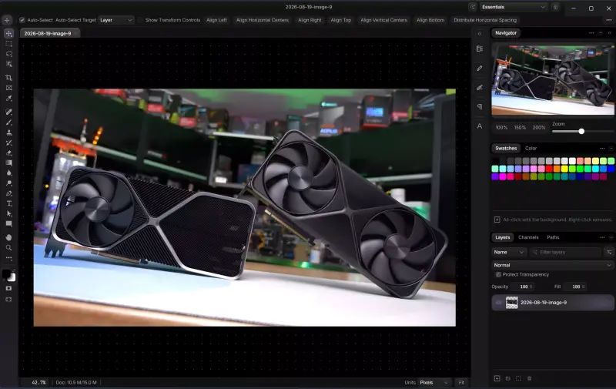Screen dimensions: 616x389
Task: Open the more tools ellipsis in toolbar
Action: 8,258
